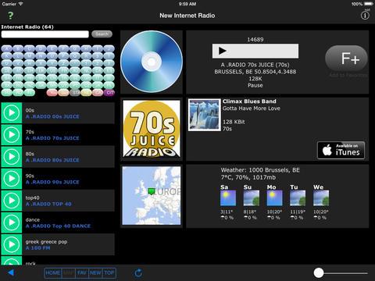
Task: Click the blue CD disc artwork
Action: tap(152, 62)
